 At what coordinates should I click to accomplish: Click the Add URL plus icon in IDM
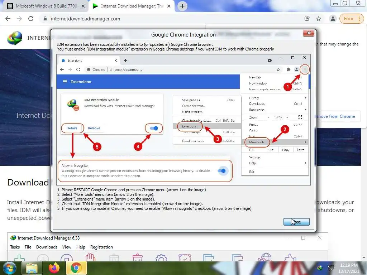coord(19,257)
